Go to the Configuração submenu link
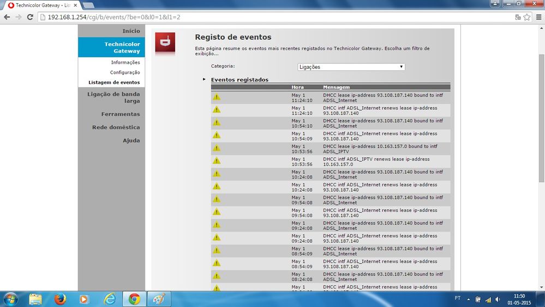Viewport: 545px width, 307px height. 125,73
